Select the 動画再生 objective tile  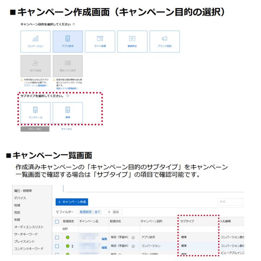coord(132,42)
